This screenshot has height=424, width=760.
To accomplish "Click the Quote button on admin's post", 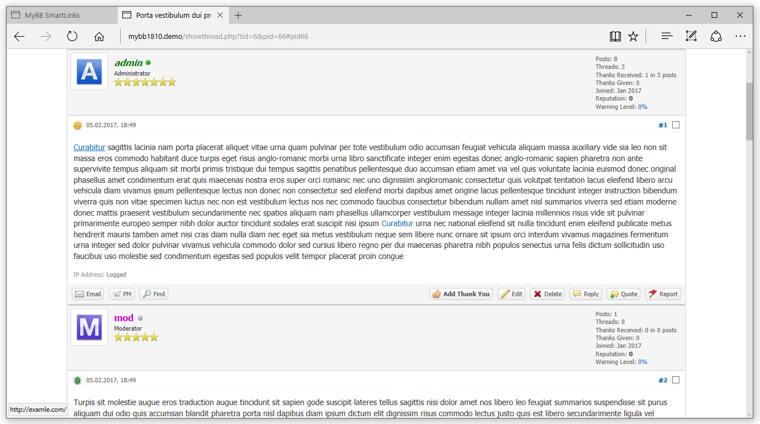I will pyautogui.click(x=623, y=294).
